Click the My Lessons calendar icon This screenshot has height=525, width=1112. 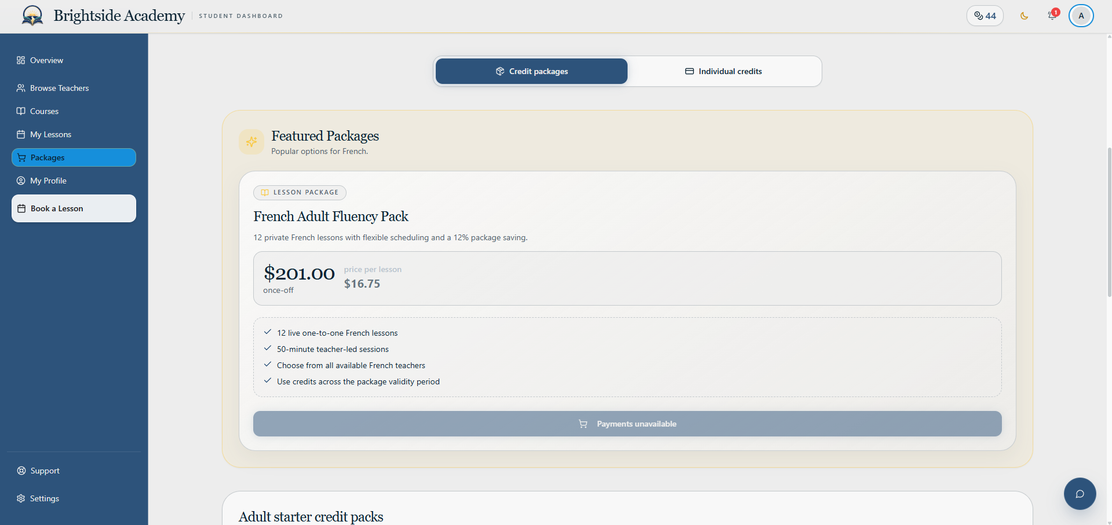coord(21,134)
